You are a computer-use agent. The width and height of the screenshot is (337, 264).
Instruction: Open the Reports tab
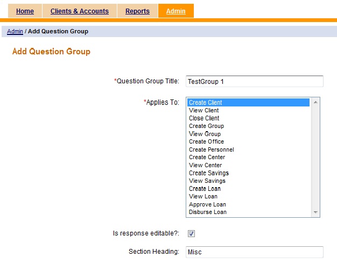(x=137, y=11)
